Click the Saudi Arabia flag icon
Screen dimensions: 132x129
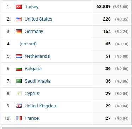(x=19, y=81)
